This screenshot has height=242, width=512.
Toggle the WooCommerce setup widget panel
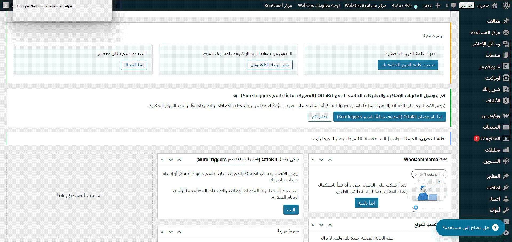[x=313, y=160]
